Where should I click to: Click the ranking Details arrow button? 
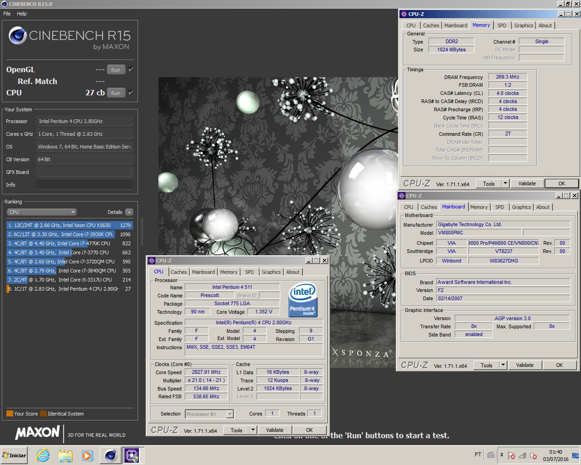pyautogui.click(x=129, y=212)
